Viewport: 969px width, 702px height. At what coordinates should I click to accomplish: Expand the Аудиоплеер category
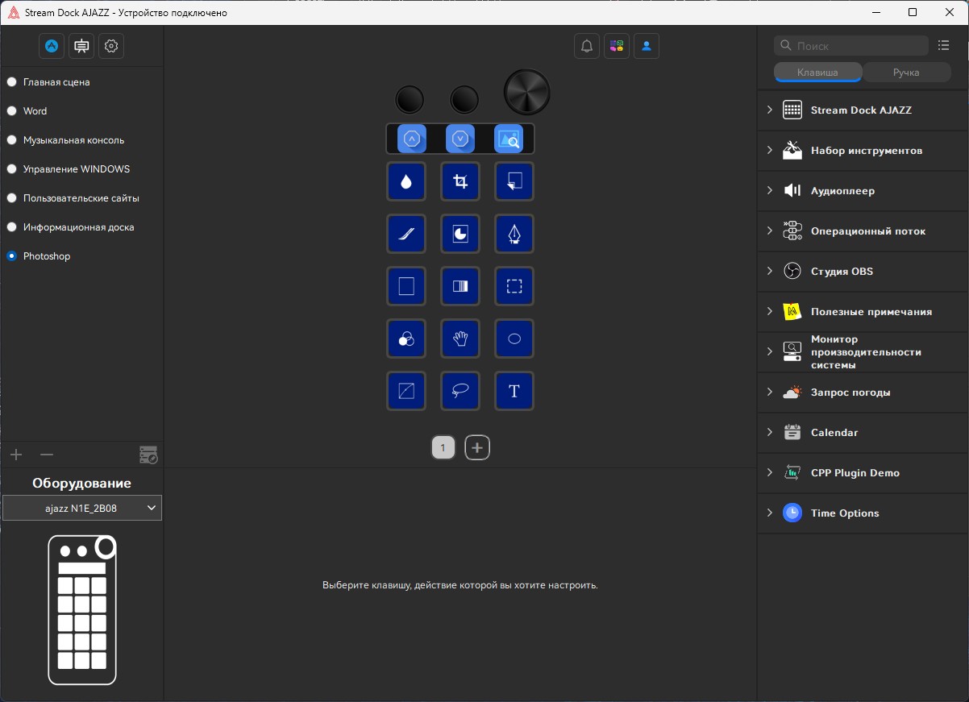[x=863, y=191]
